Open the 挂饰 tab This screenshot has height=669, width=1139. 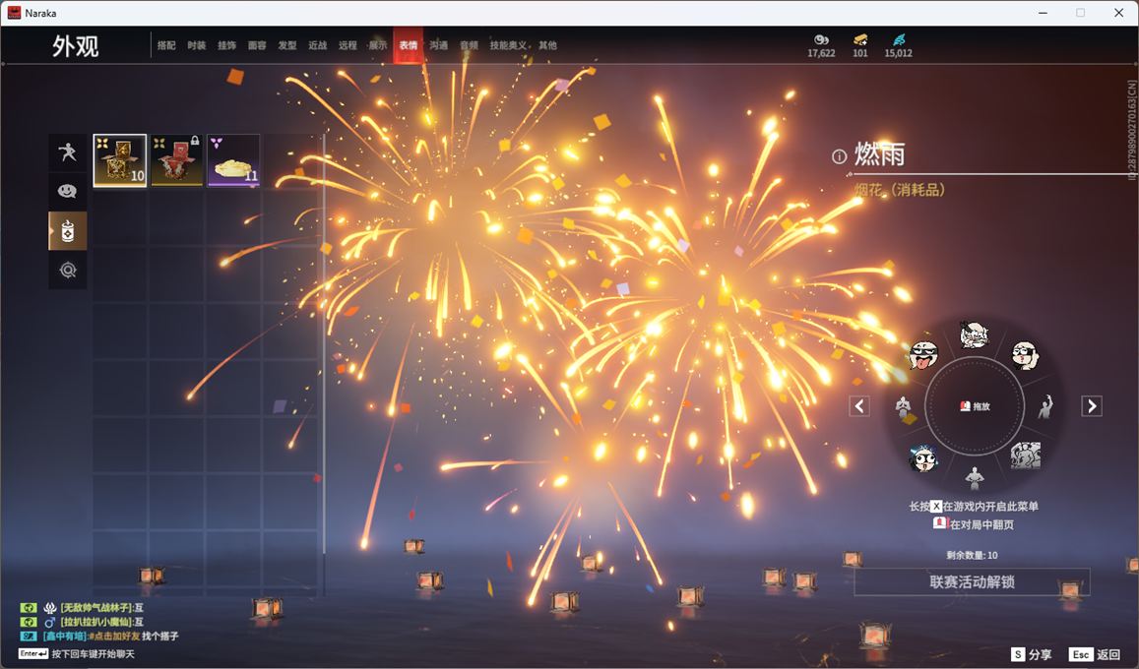(x=226, y=45)
